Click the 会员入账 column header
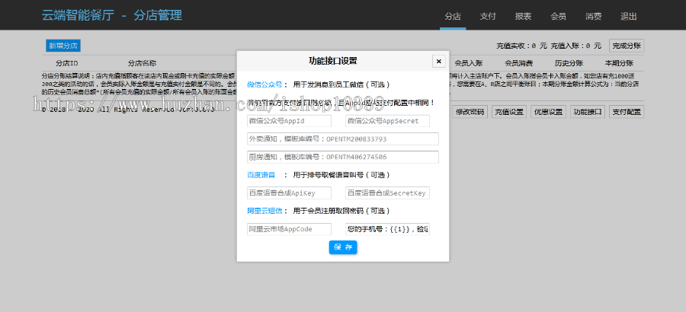Viewport: 686px width, 312px height. pyautogui.click(x=469, y=63)
